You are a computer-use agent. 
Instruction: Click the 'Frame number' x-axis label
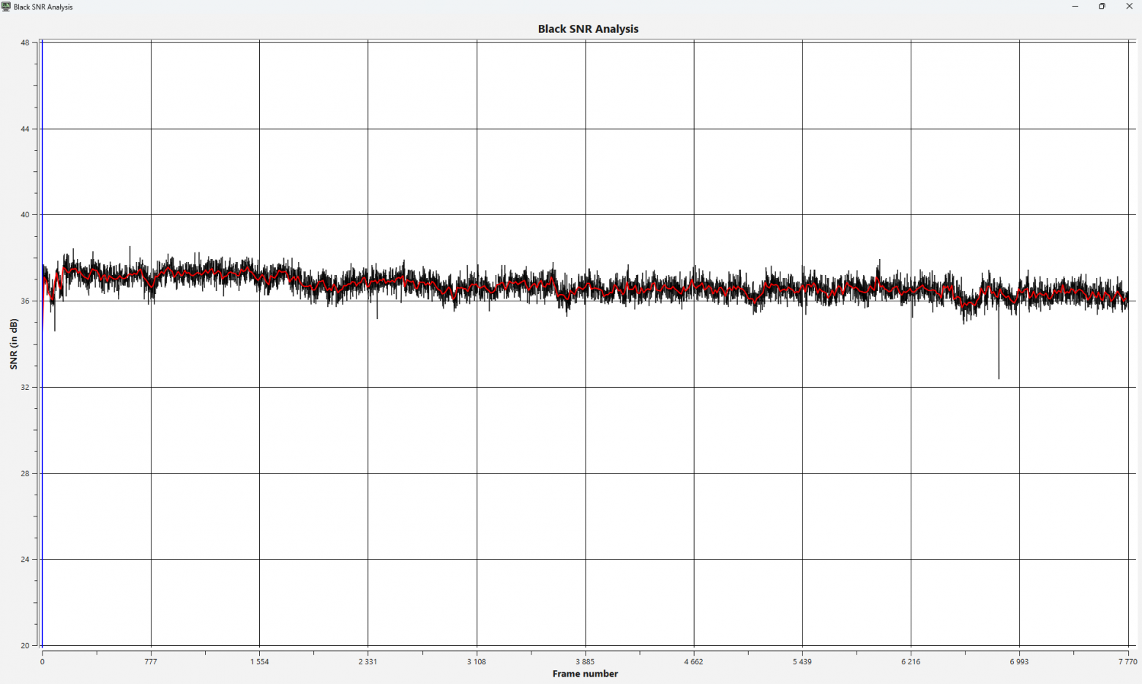click(585, 674)
